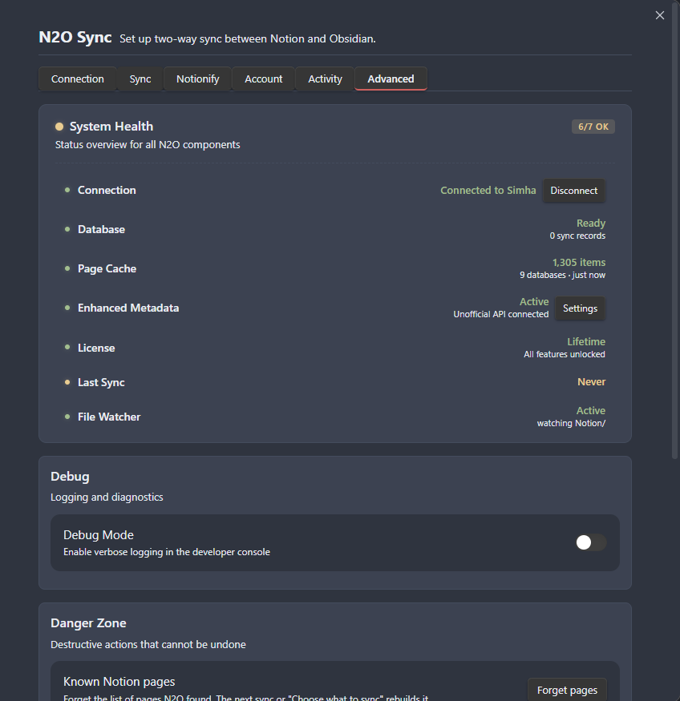
Task: Click 'Unofficial API connected' text
Action: (x=500, y=314)
